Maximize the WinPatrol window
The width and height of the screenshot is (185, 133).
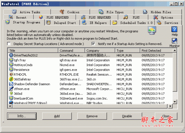click(176, 4)
